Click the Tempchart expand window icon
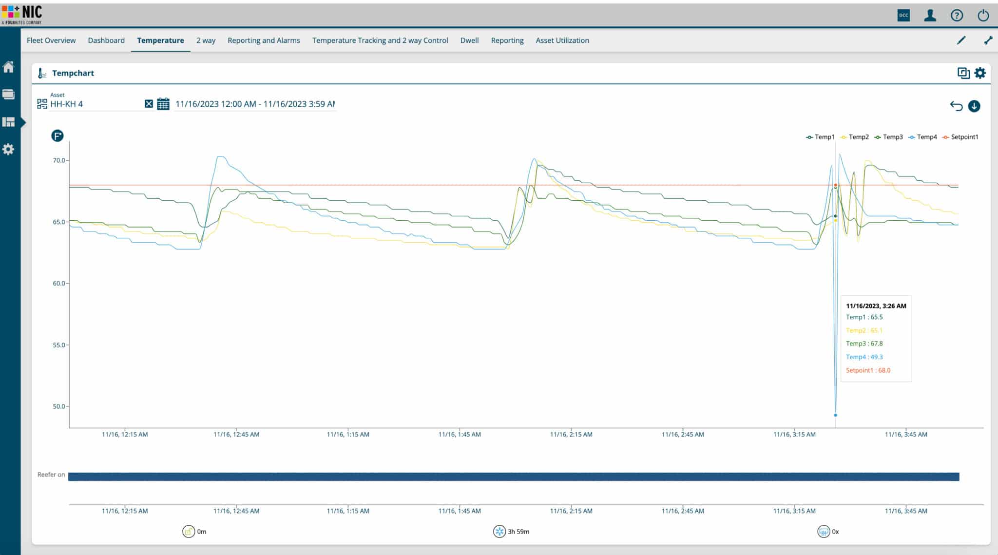Viewport: 998px width, 555px height. pyautogui.click(x=963, y=73)
